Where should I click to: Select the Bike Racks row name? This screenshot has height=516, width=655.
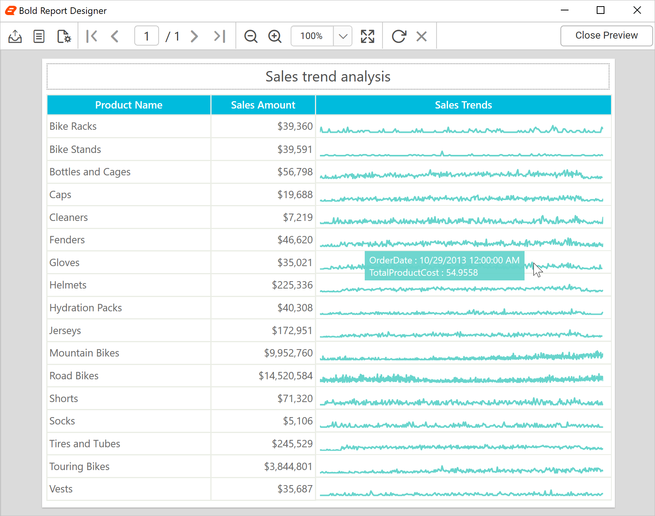pos(73,126)
